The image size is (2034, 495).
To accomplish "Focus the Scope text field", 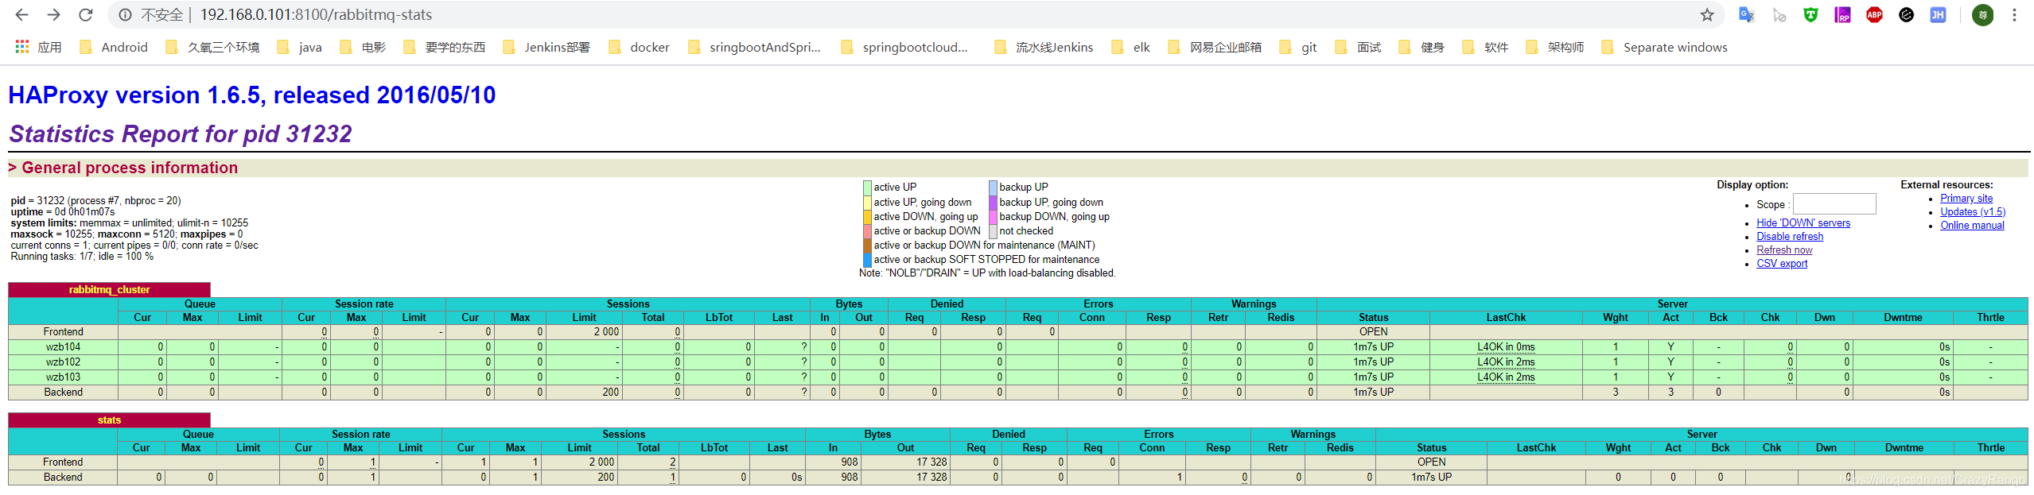I will [1834, 204].
